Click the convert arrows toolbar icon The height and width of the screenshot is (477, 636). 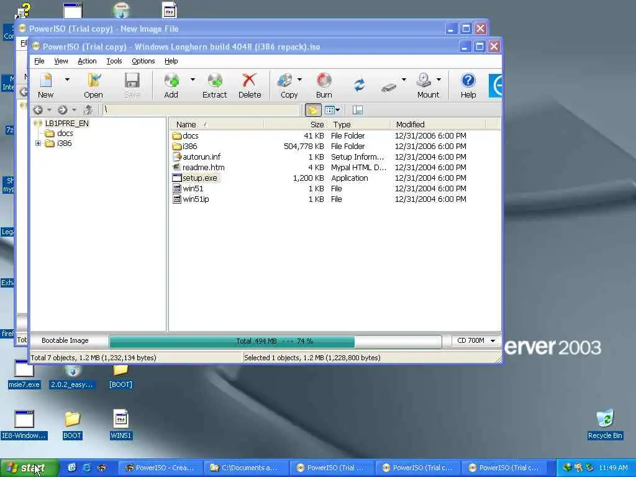tap(359, 85)
